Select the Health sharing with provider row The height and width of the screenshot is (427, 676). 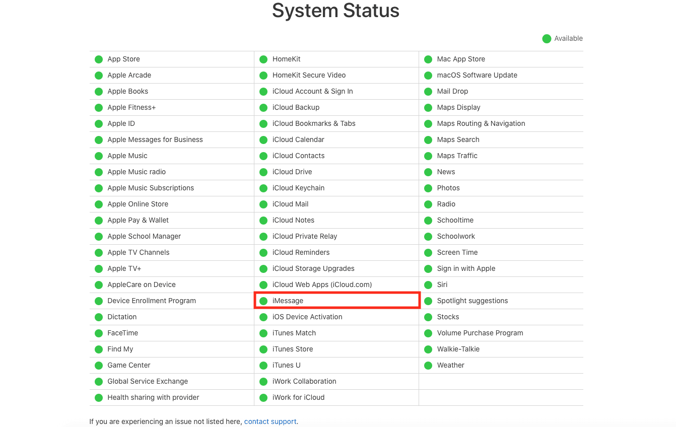[153, 397]
